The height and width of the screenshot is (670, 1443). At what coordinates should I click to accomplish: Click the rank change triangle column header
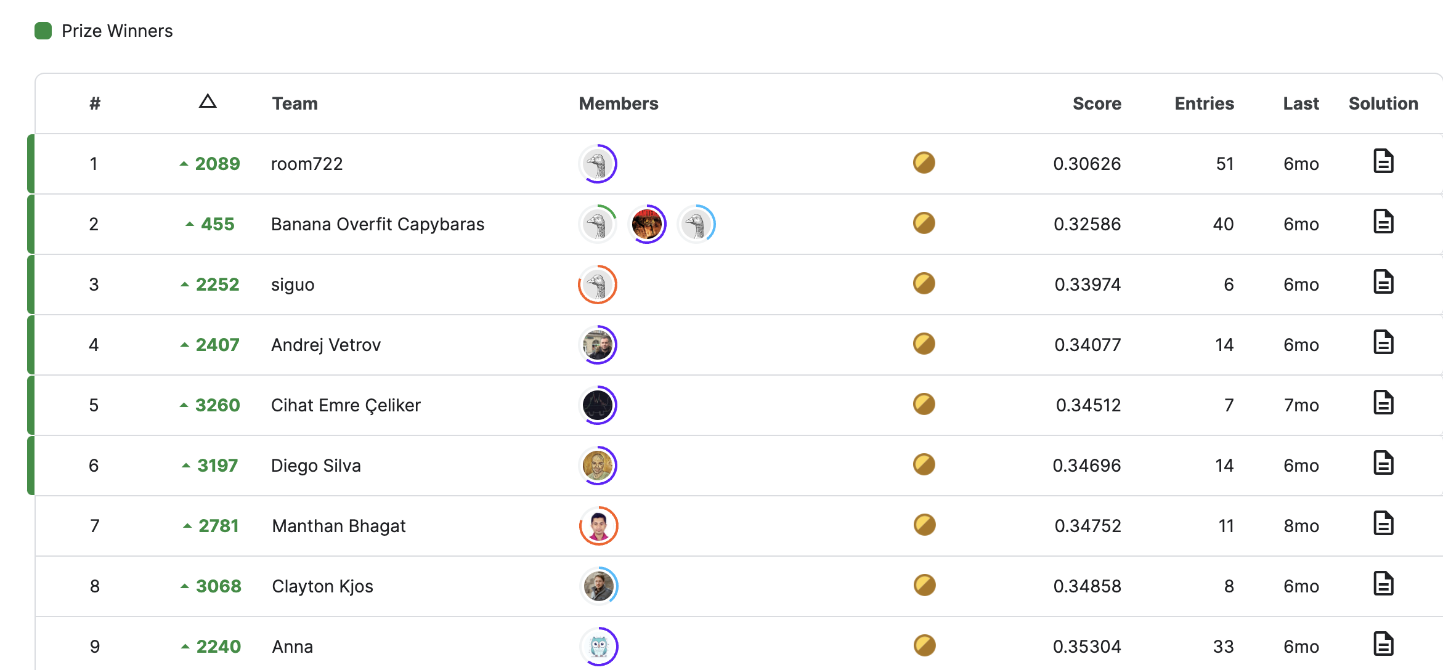(208, 102)
